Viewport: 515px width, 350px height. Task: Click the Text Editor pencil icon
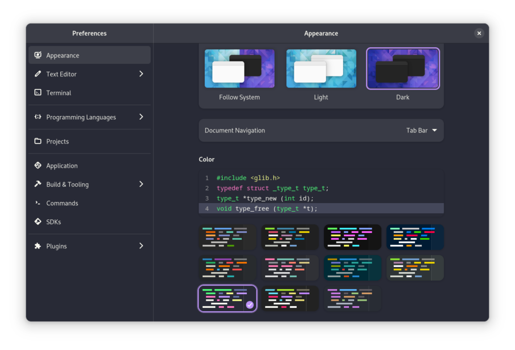click(38, 74)
